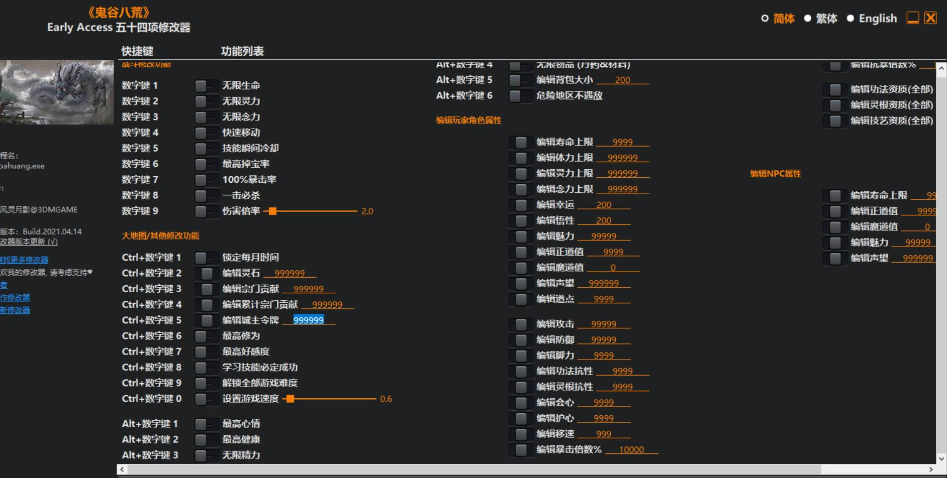Enable 100%暴击率 toggle
947x478 pixels.
point(206,180)
